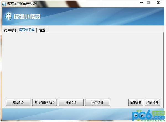Click the title bar app icon
The image size is (166, 122).
[4, 4]
